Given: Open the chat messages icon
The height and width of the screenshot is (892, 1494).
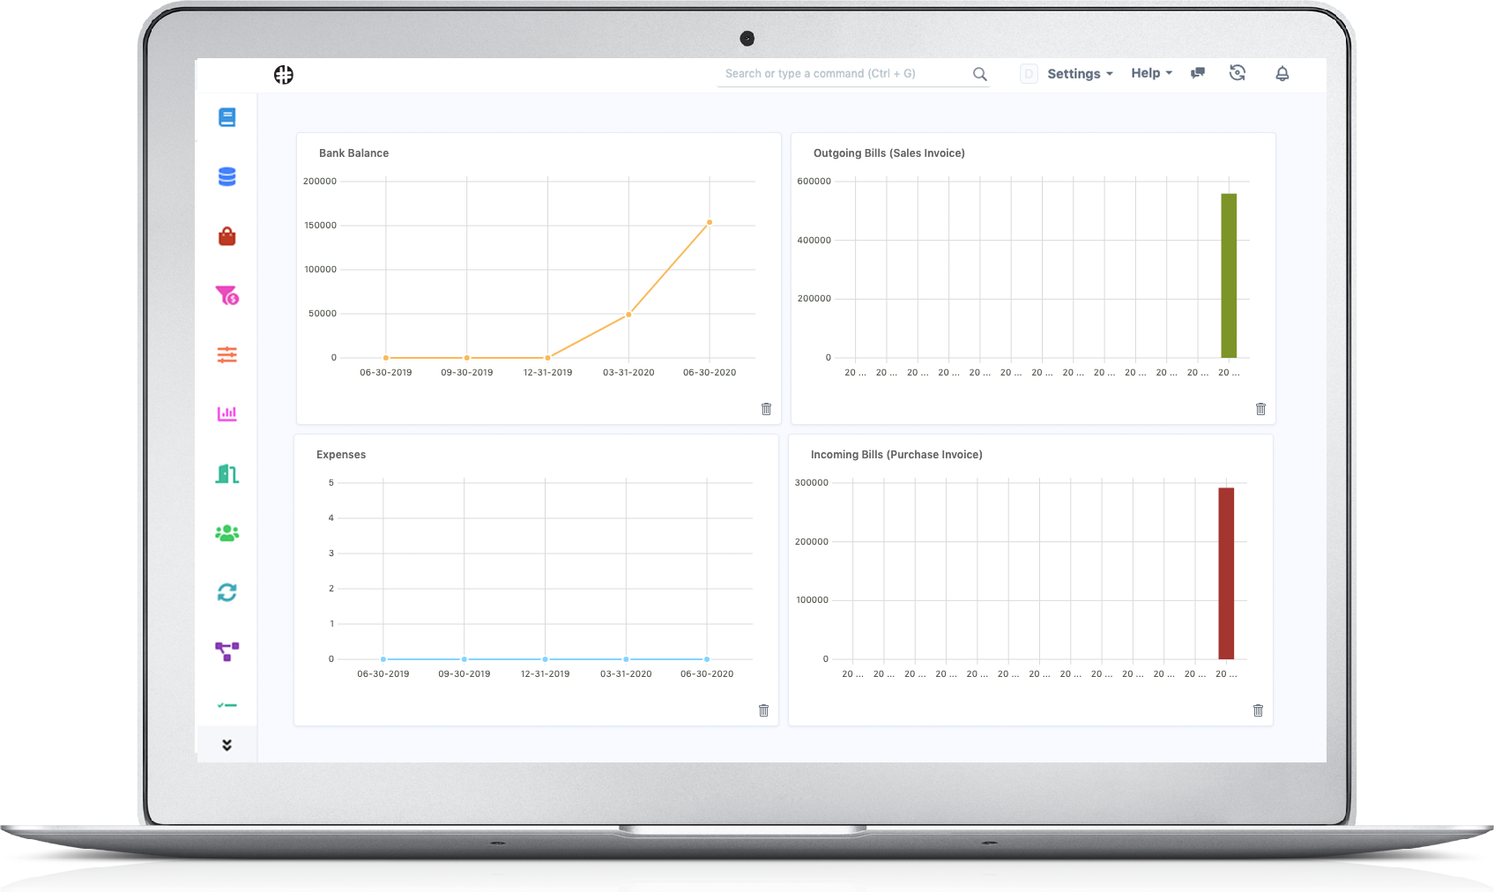Looking at the screenshot, I should coord(1198,73).
